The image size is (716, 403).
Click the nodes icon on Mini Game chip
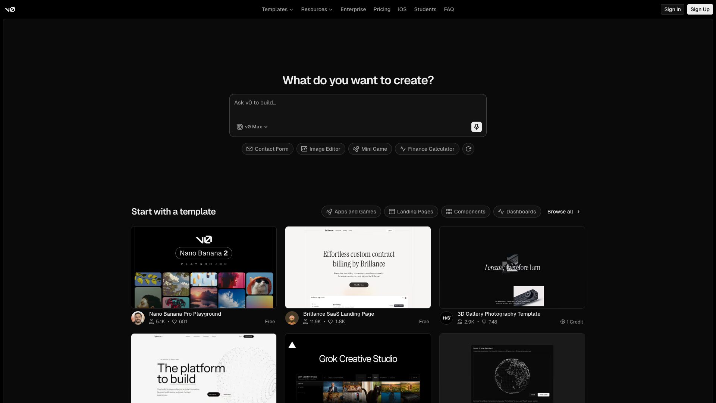[356, 149]
